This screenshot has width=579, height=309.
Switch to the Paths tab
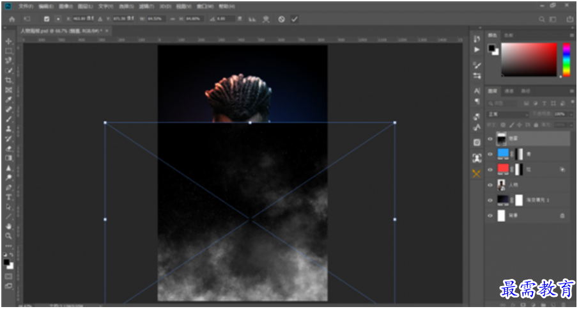pos(525,91)
